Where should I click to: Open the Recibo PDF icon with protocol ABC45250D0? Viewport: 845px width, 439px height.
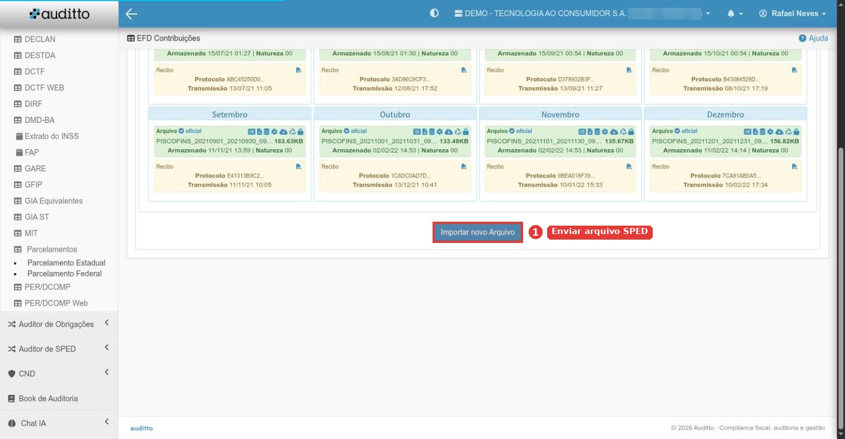click(298, 70)
